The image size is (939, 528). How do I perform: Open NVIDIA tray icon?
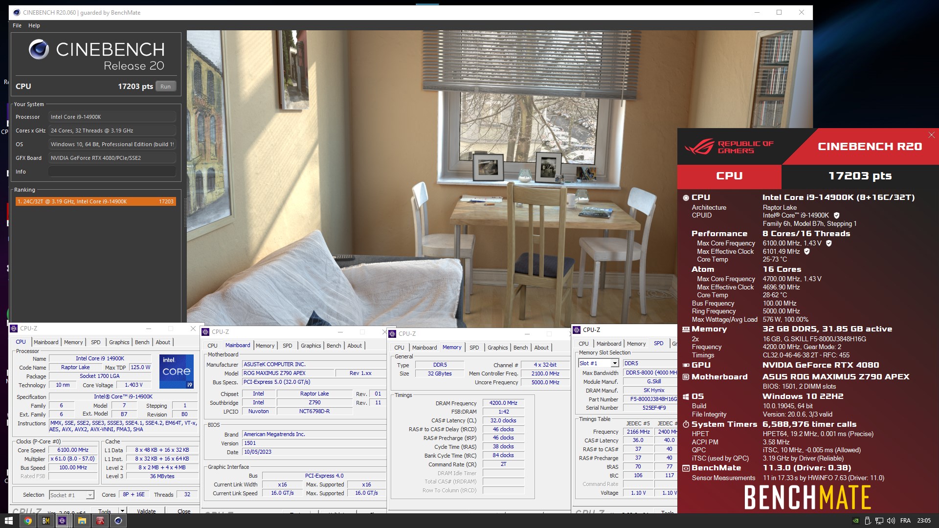855,521
